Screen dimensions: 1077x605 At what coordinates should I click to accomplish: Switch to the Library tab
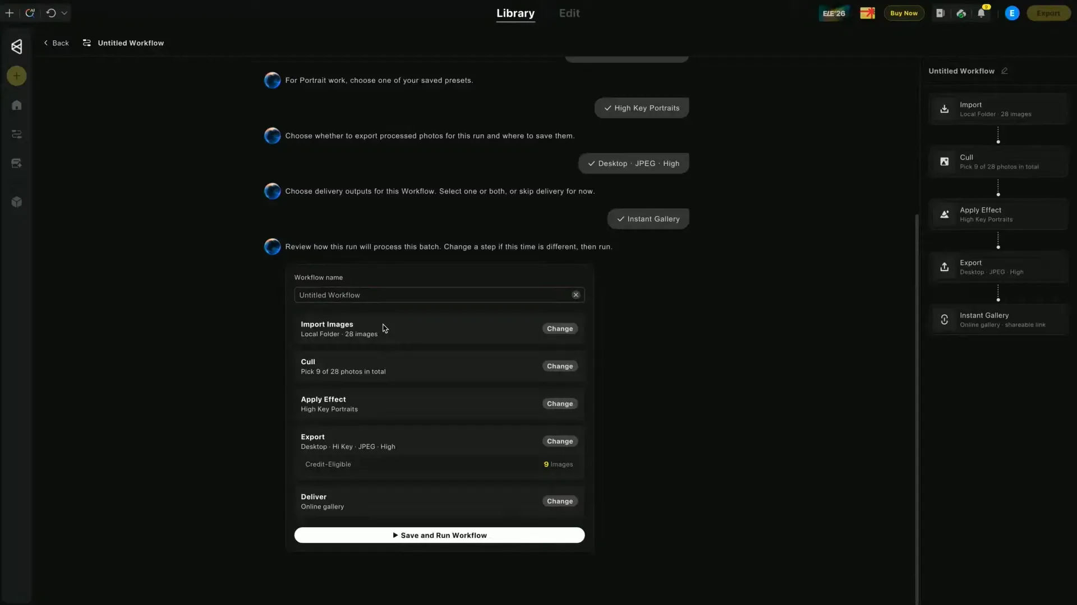516,13
